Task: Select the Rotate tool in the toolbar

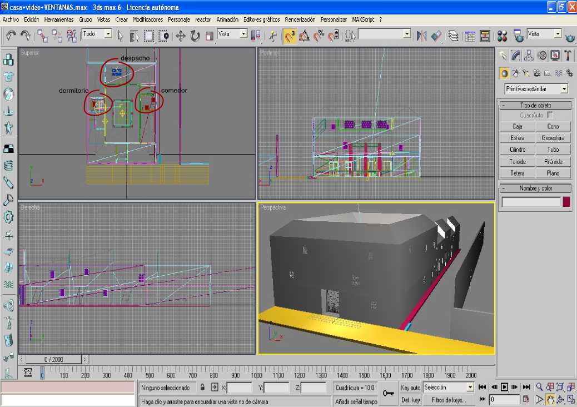Action: (x=195, y=37)
